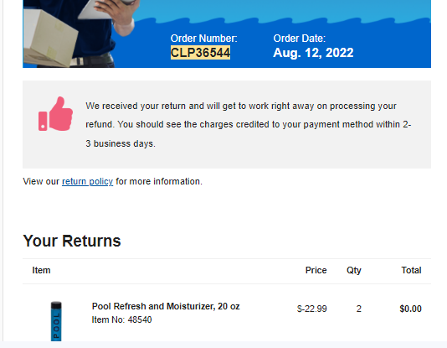Click the $0.00 total amount
Viewport: 447px width, 348px height.
(x=410, y=309)
